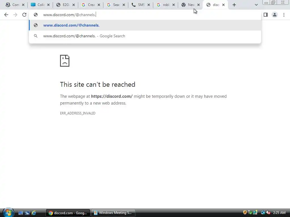Viewport: 290px width, 217px height.
Task: Open the Chrome profile menu
Action: click(275, 15)
